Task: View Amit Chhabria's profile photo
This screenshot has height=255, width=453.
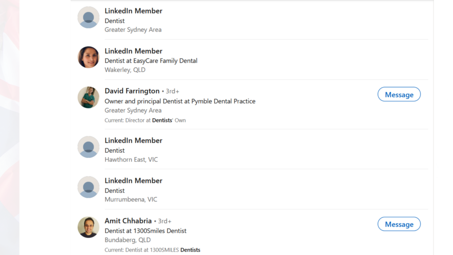Action: (88, 227)
